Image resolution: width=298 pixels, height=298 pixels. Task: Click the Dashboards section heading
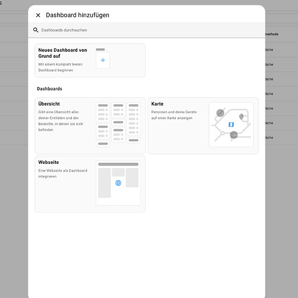49,89
